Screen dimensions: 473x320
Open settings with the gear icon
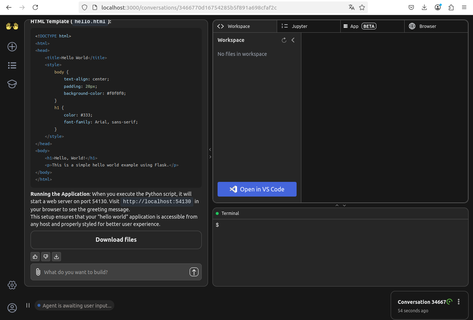pyautogui.click(x=12, y=285)
